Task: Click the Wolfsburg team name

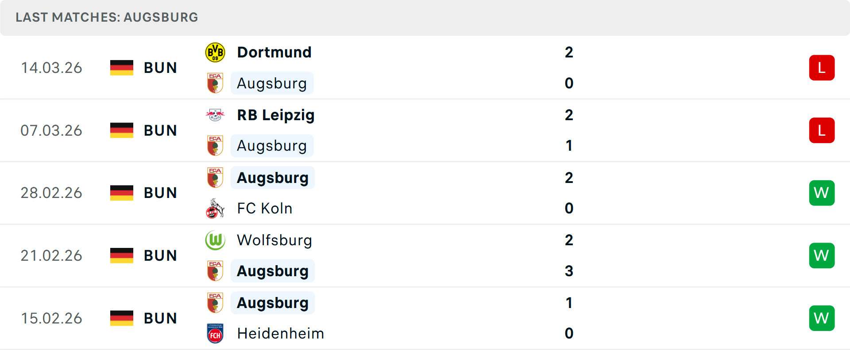Action: 274,240
